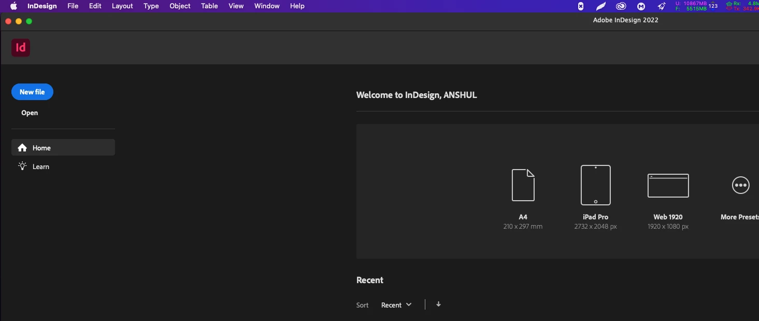This screenshot has width=759, height=321.
Task: Click the X-marked menu bar icon
Action: [580, 6]
